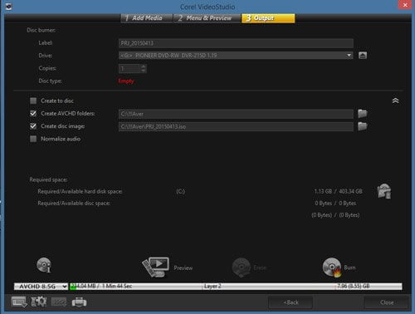Eject the drive tray icon

click(x=363, y=56)
